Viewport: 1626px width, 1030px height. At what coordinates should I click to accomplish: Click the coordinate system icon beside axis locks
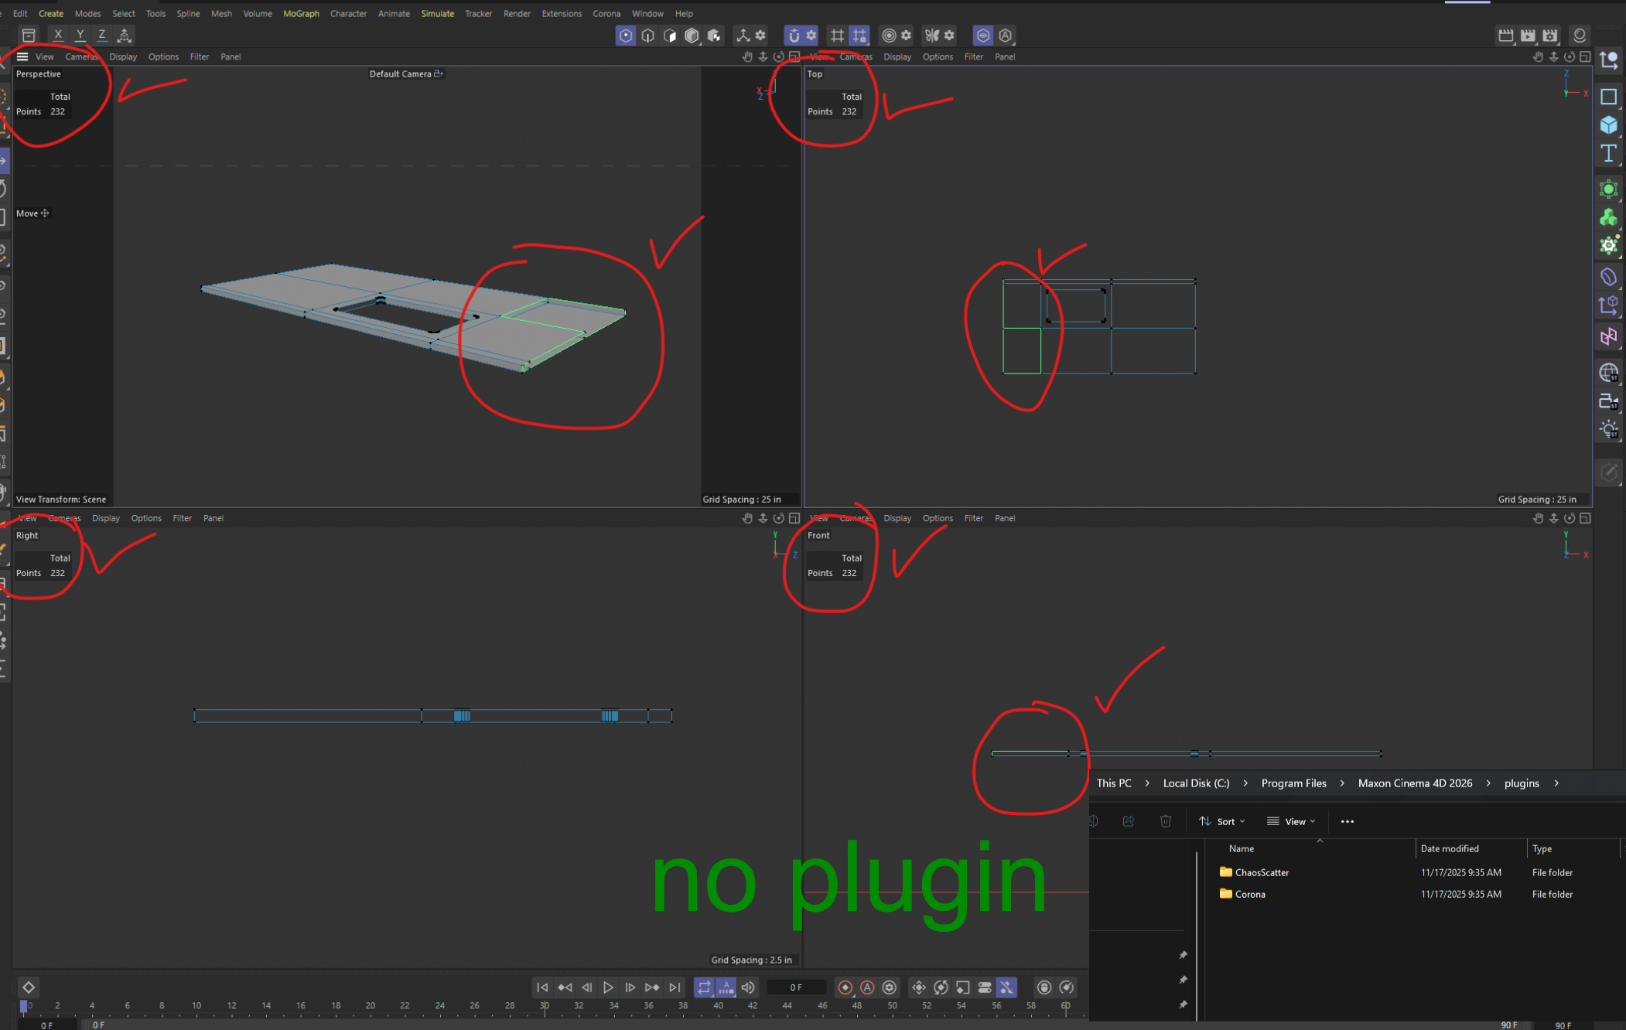coord(124,36)
